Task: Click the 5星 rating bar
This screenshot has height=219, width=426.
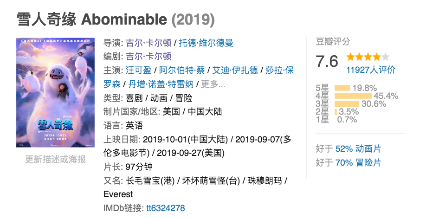Action: pyautogui.click(x=342, y=88)
